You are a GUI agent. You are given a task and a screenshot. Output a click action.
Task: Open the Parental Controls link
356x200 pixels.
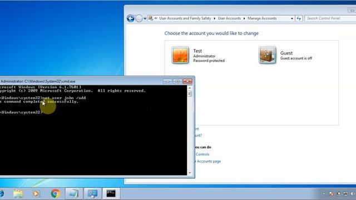202,154
